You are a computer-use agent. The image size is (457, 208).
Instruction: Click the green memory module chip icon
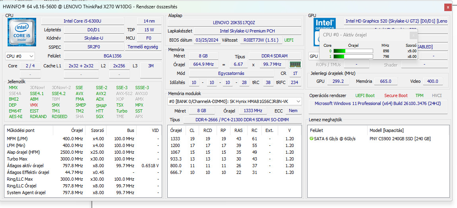point(294,64)
